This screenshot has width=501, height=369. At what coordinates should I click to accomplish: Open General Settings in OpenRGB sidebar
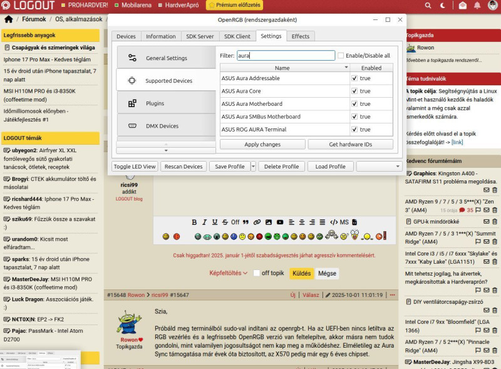tap(166, 58)
